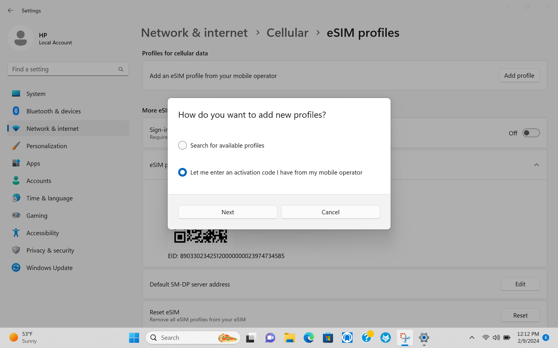Open Gaming settings
This screenshot has height=348, width=558.
click(x=68, y=215)
